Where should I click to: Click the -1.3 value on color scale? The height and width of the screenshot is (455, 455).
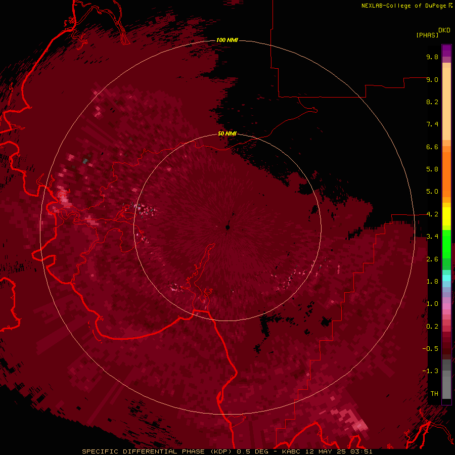click(x=430, y=371)
